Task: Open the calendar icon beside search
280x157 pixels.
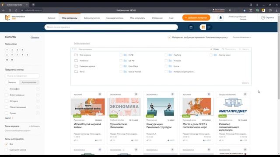Action: click(x=191, y=27)
